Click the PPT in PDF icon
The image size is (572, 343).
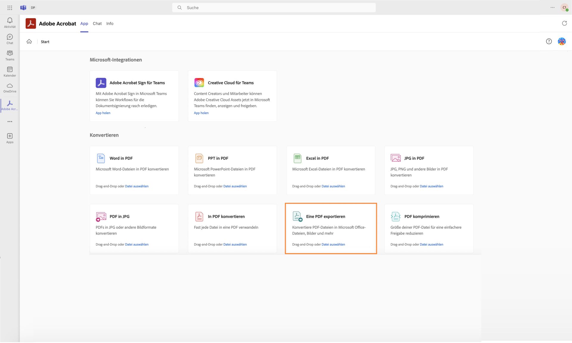tap(199, 158)
